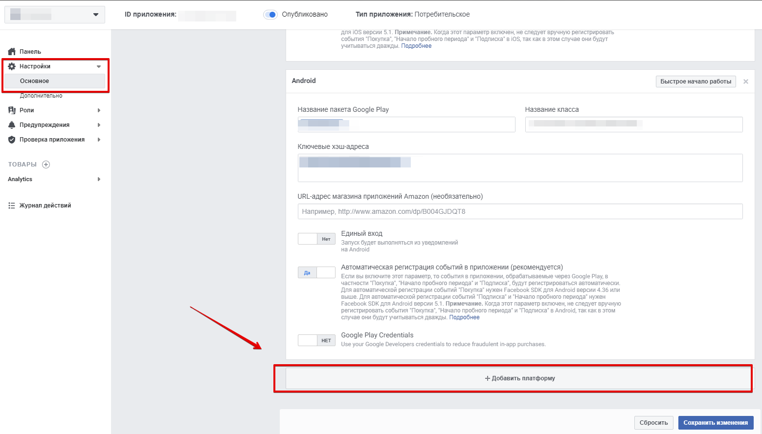This screenshot has width=762, height=434.
Task: Click the Журнал действий list icon
Action: pos(12,206)
